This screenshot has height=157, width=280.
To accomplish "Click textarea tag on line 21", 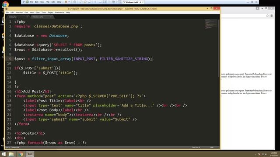I will pyautogui.click(x=34, y=115).
